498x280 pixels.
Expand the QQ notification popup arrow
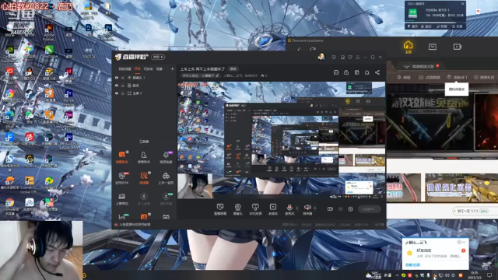pos(464,242)
